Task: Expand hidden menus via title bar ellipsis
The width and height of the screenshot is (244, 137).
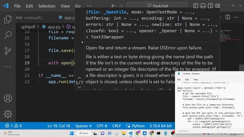Action: tap(89, 6)
